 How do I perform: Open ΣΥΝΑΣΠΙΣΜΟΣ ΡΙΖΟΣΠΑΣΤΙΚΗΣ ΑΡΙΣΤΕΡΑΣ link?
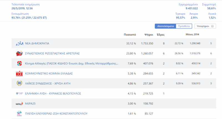coord(52,53)
